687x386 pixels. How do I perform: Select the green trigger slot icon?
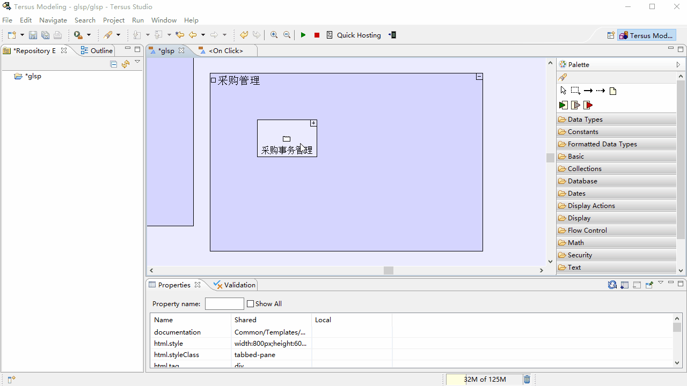563,105
